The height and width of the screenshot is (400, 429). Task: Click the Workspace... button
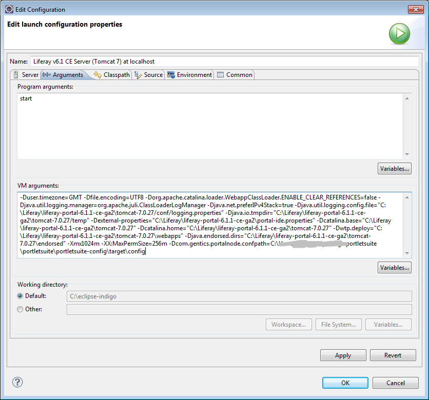pos(288,324)
